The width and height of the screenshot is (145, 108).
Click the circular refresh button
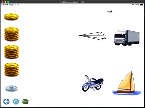(x=16, y=101)
